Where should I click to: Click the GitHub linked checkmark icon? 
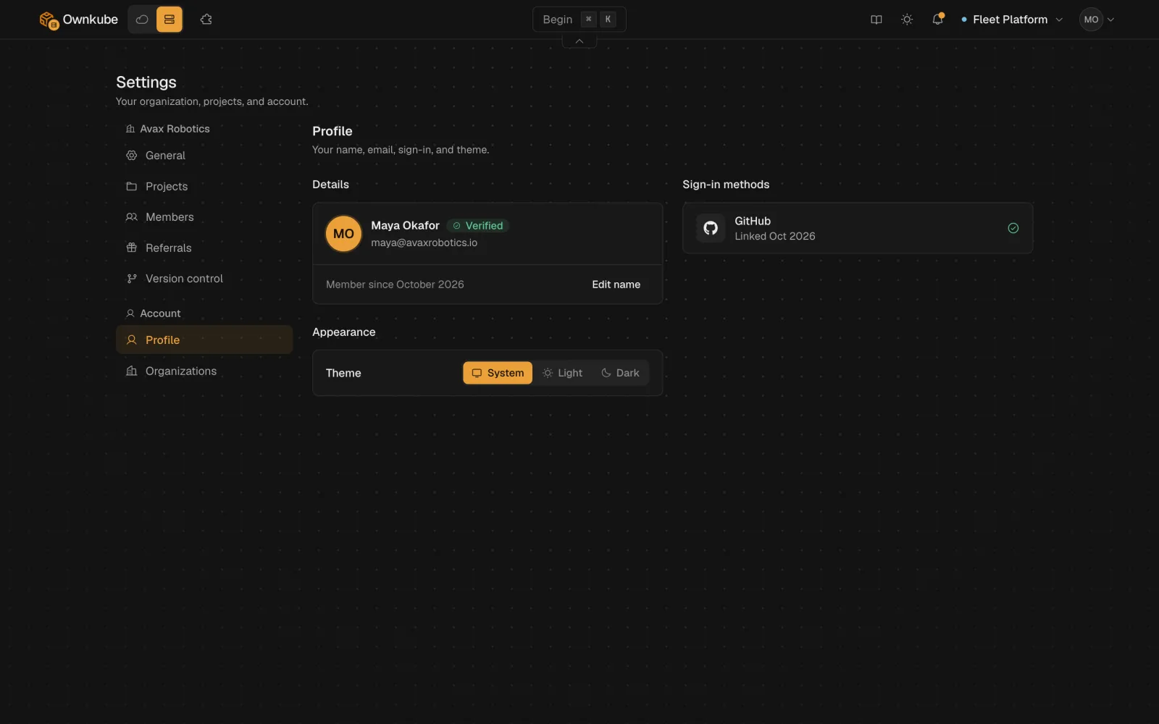click(1013, 228)
